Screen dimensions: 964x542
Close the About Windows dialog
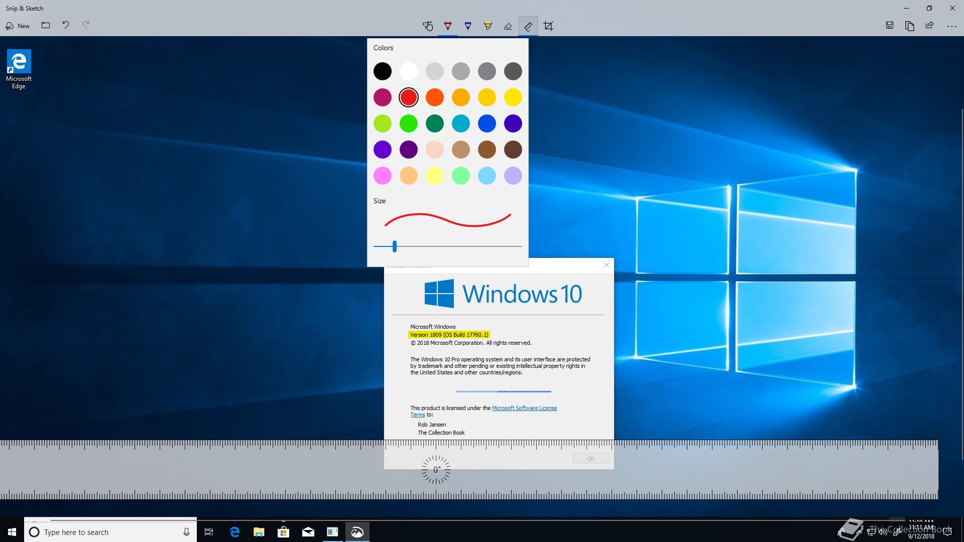click(607, 265)
